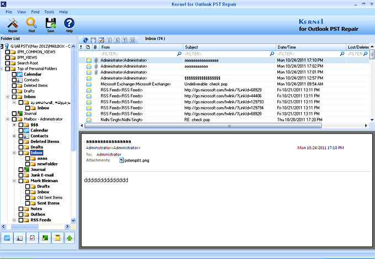Click the Repair toolbar icon
Screen dimensions: 375x259
[x=13, y=25]
